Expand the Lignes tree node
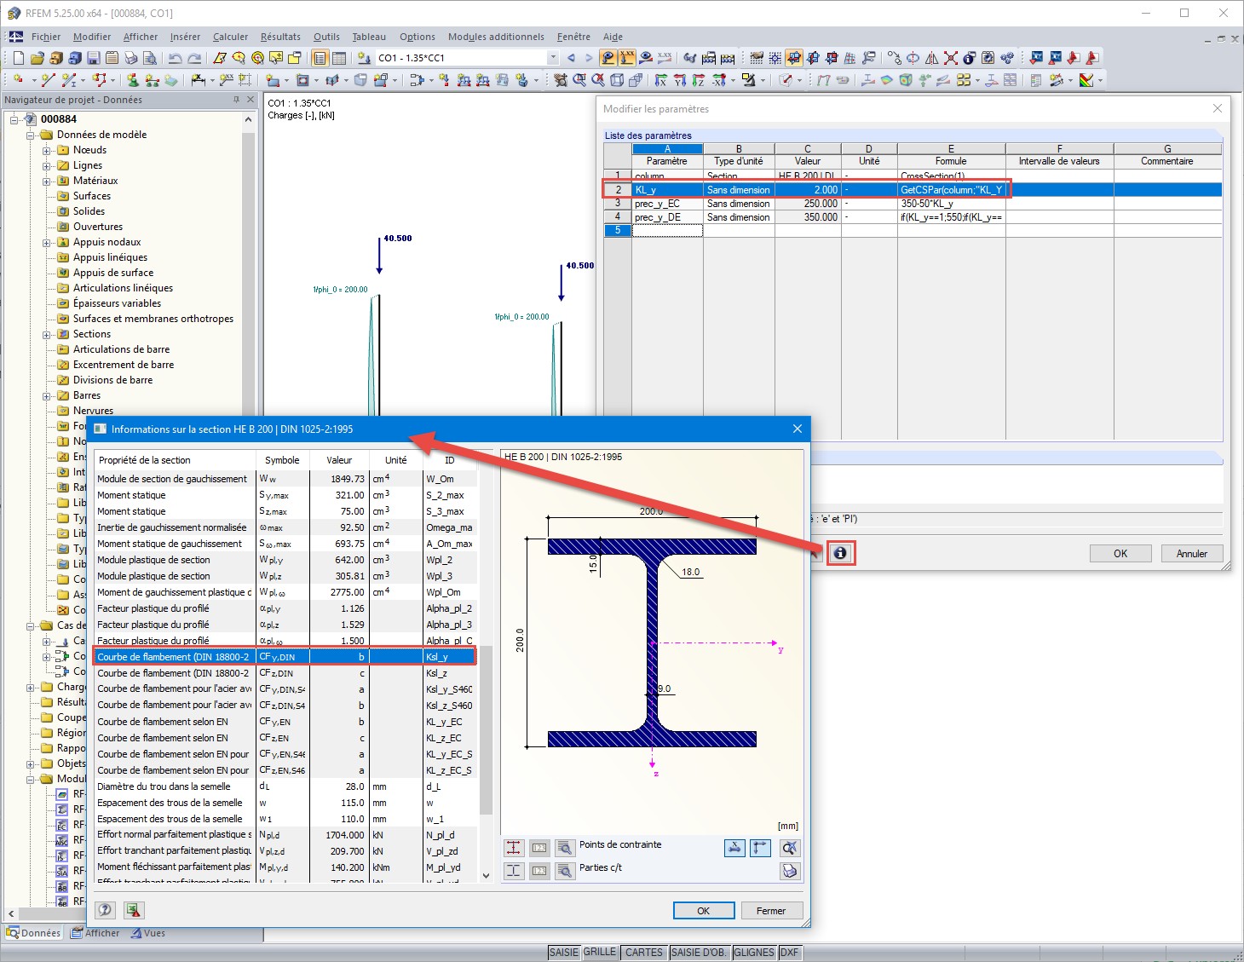 click(x=47, y=166)
